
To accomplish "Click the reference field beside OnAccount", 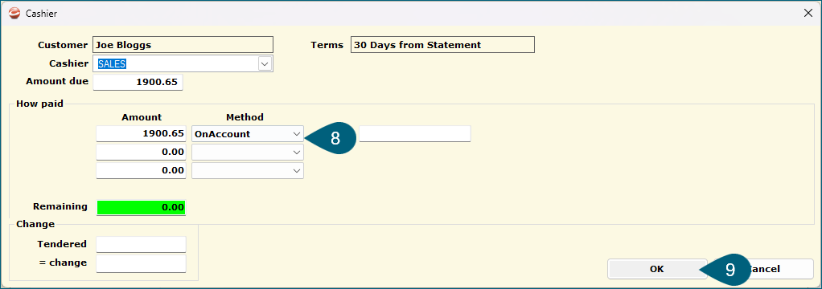I will click(x=415, y=134).
